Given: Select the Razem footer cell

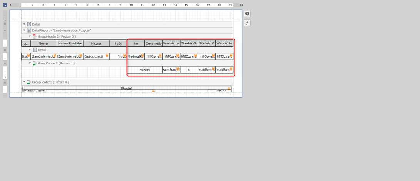Looking at the screenshot, I should 144,70.
